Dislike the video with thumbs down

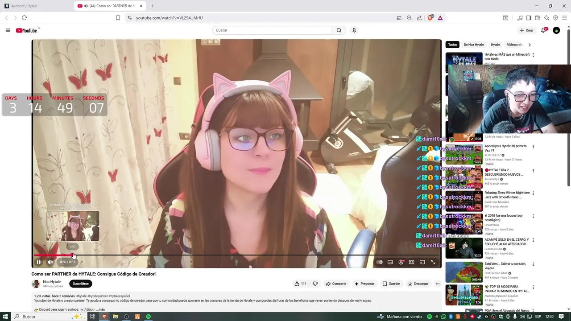tap(315, 284)
